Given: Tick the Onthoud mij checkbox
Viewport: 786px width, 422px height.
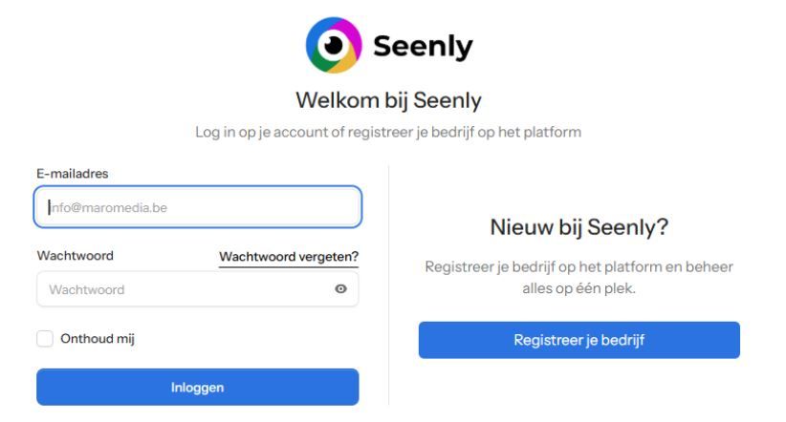Looking at the screenshot, I should tap(45, 338).
